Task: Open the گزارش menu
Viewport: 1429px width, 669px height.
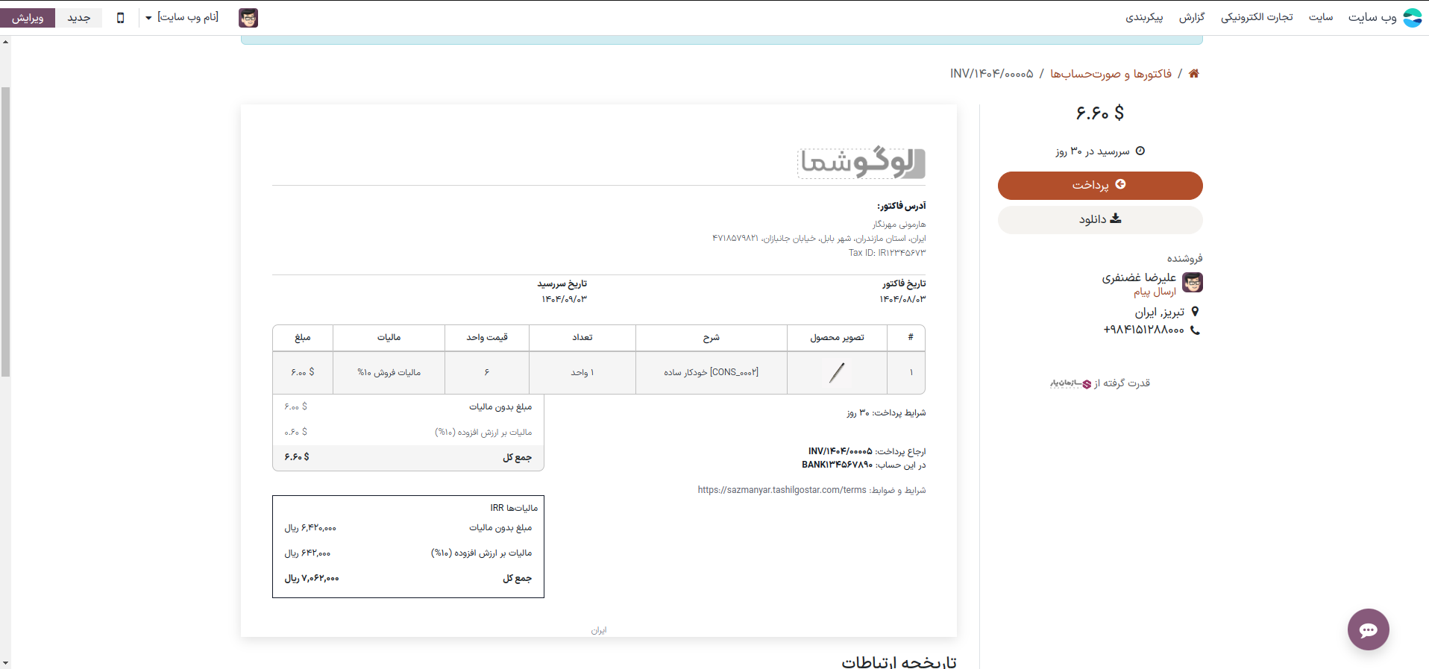Action: tap(1191, 17)
